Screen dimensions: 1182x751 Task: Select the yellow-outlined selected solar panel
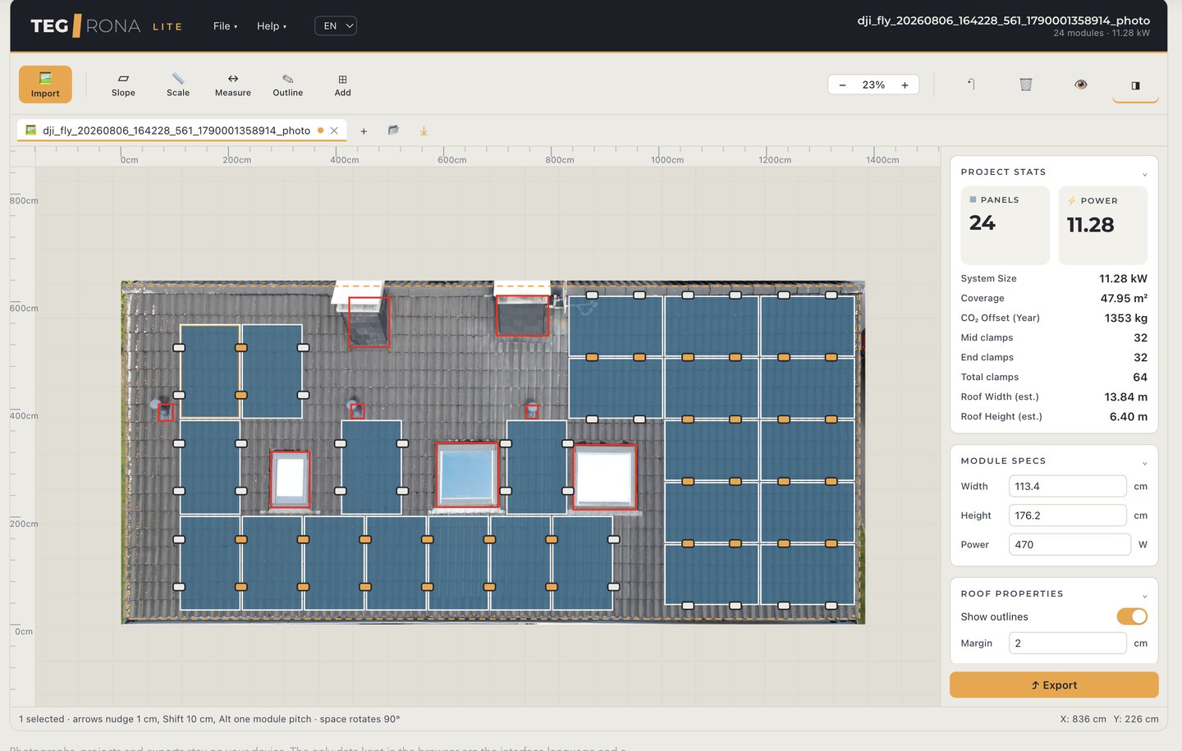click(x=210, y=372)
